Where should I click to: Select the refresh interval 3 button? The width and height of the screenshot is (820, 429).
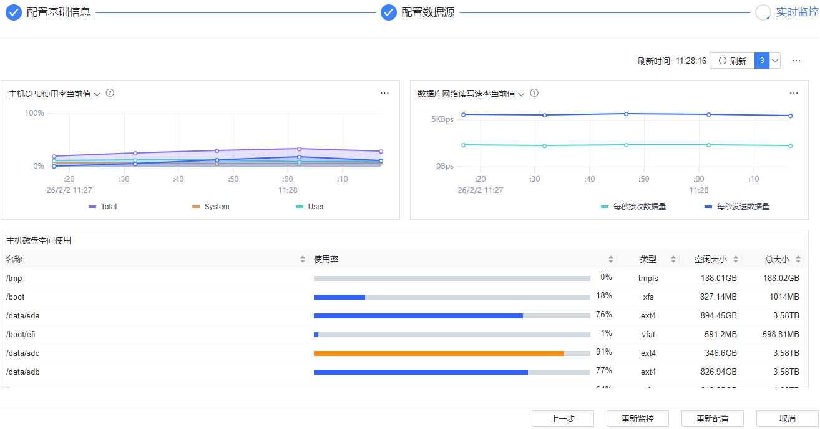(x=762, y=61)
